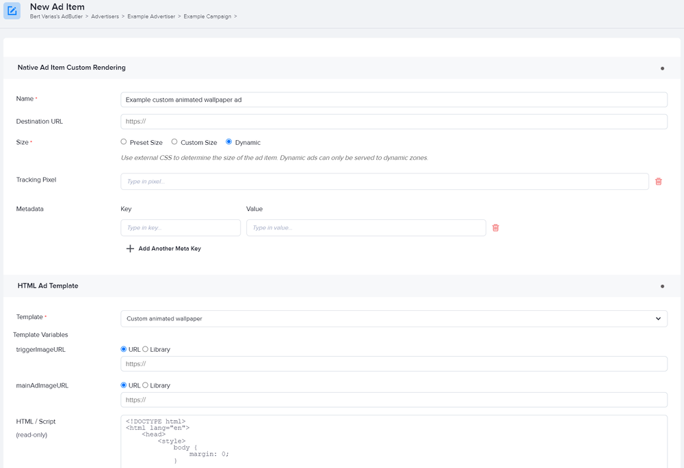684x468 pixels.
Task: Focus the Destination URL field
Action: pos(394,122)
